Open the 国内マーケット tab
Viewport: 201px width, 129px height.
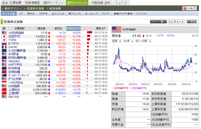click(54, 3)
